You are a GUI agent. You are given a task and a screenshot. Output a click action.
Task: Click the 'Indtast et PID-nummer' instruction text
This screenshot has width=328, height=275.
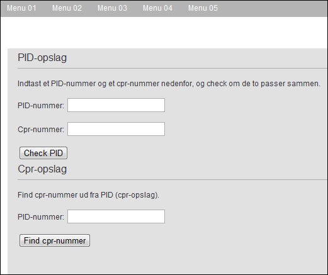[169, 84]
